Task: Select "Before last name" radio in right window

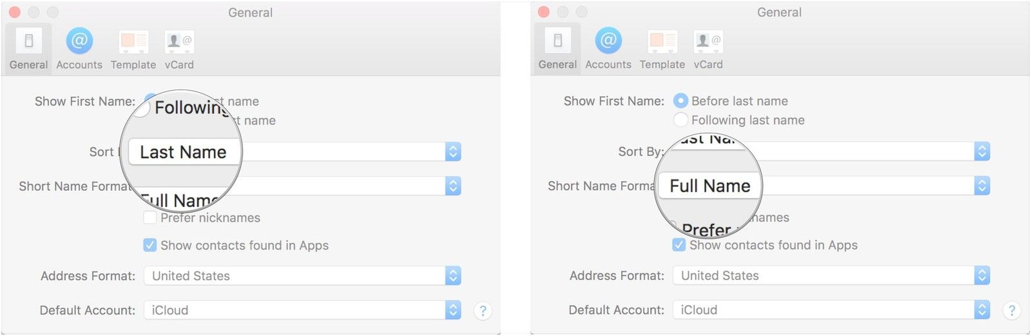Action: click(x=680, y=101)
